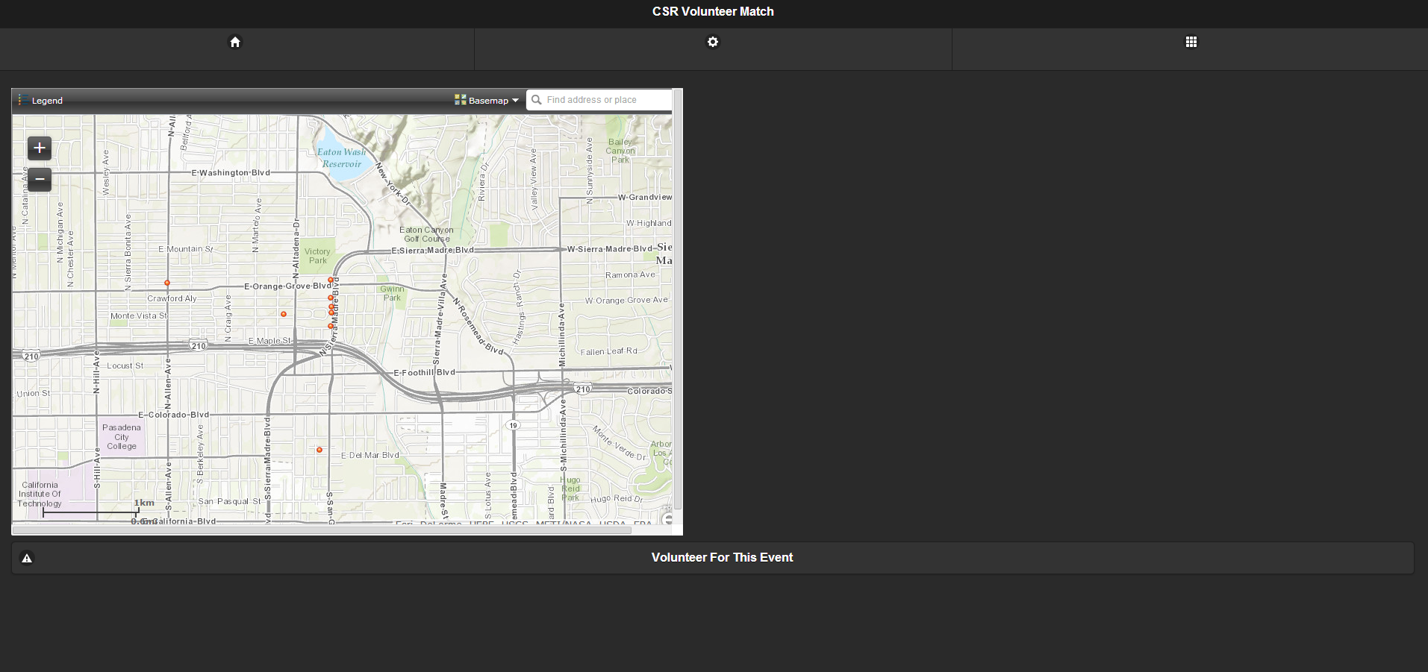The width and height of the screenshot is (1428, 672).
Task: Select event marker east of Monte Vista St
Action: (284, 314)
